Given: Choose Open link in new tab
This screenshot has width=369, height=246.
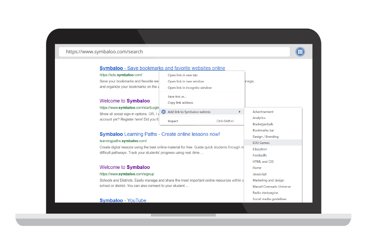Looking at the screenshot, I should tap(182, 75).
